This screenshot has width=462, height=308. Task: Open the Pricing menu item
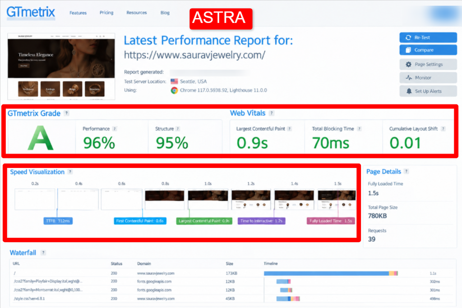pos(106,13)
